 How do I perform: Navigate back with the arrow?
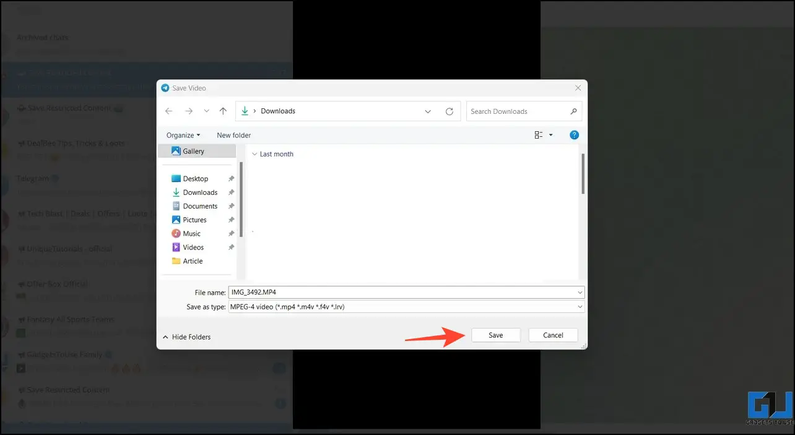point(169,111)
